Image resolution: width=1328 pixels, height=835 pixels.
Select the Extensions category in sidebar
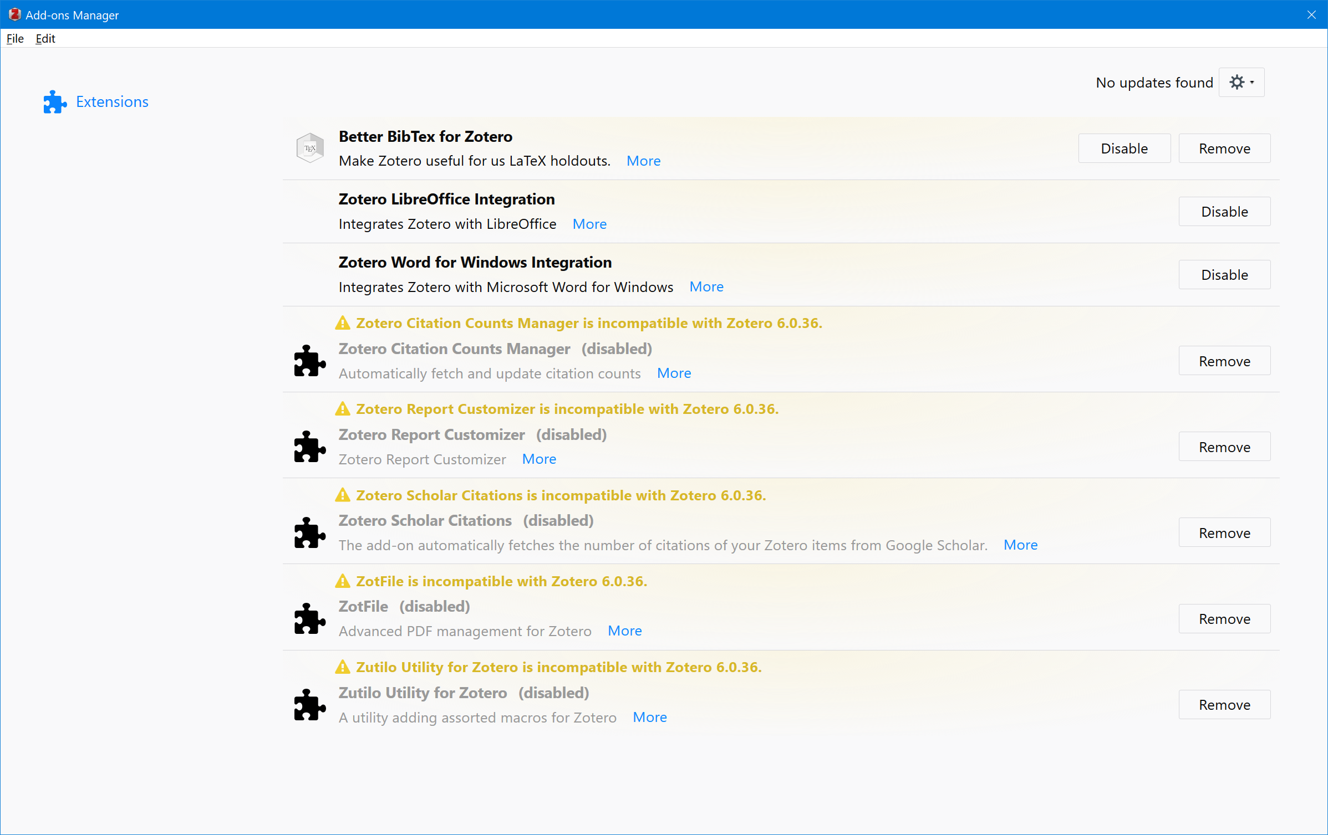[x=112, y=102]
